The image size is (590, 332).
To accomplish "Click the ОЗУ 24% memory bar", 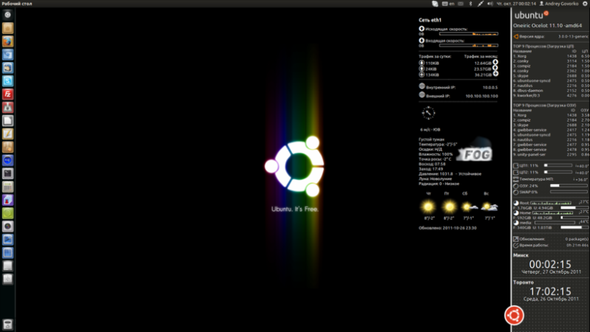I will pos(569,186).
